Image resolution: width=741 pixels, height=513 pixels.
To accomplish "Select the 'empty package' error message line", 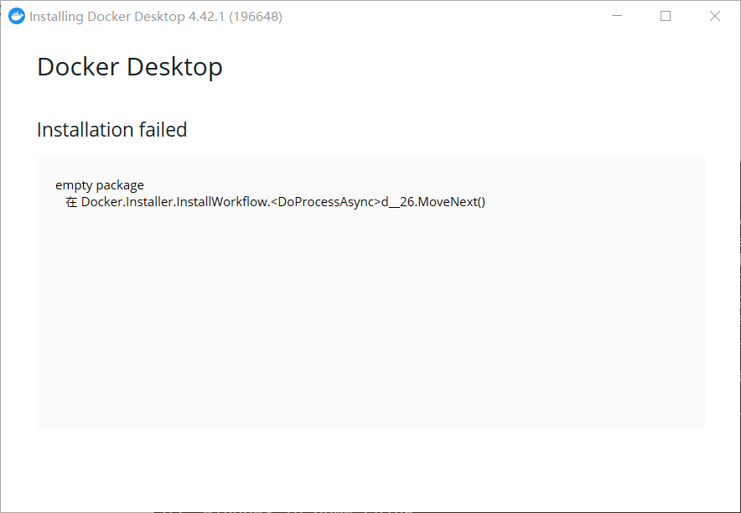I will coord(100,185).
